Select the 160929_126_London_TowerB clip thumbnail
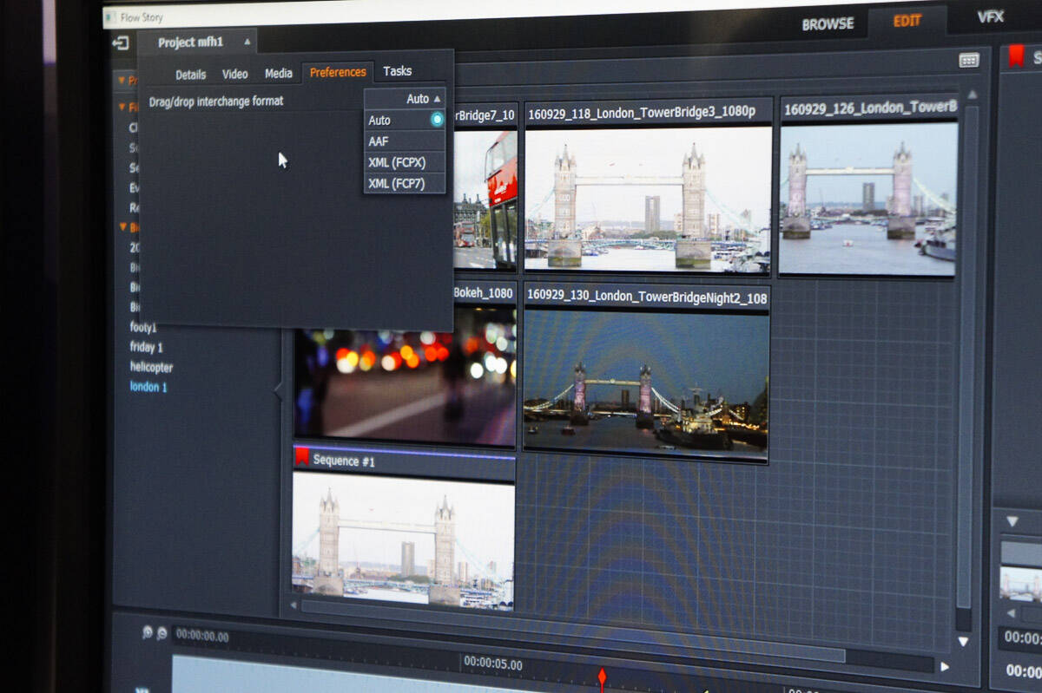The height and width of the screenshot is (693, 1042). (867, 199)
